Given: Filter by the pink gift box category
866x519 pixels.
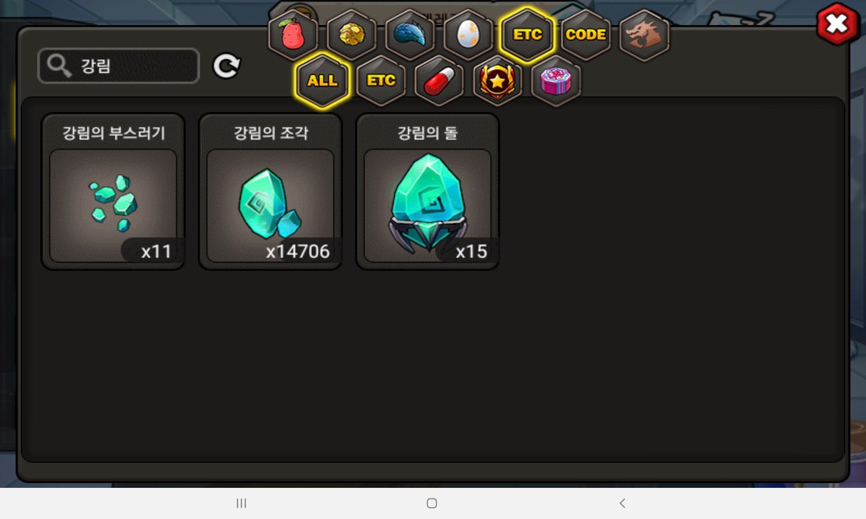Looking at the screenshot, I should click(x=556, y=80).
